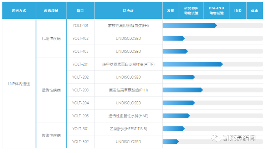Click the YOLT-302 progress bar

coord(171,142)
